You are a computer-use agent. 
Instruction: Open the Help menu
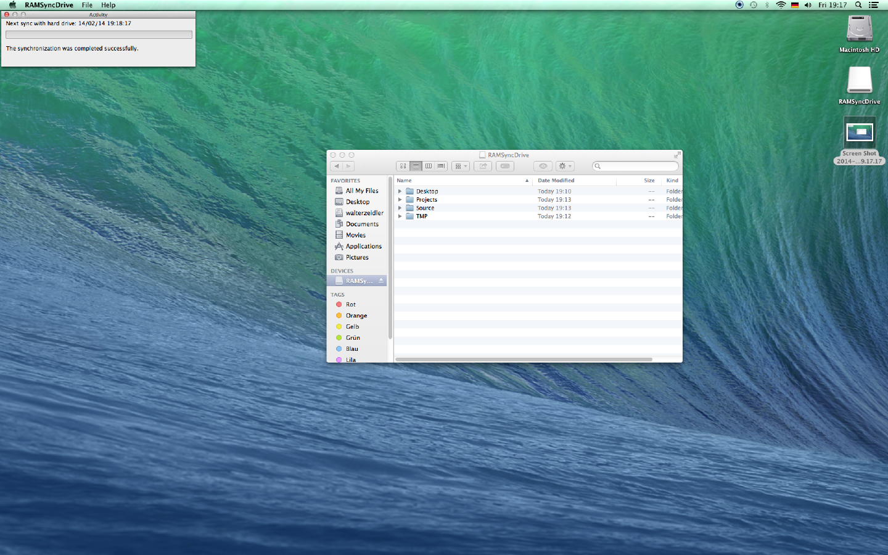[x=109, y=5]
